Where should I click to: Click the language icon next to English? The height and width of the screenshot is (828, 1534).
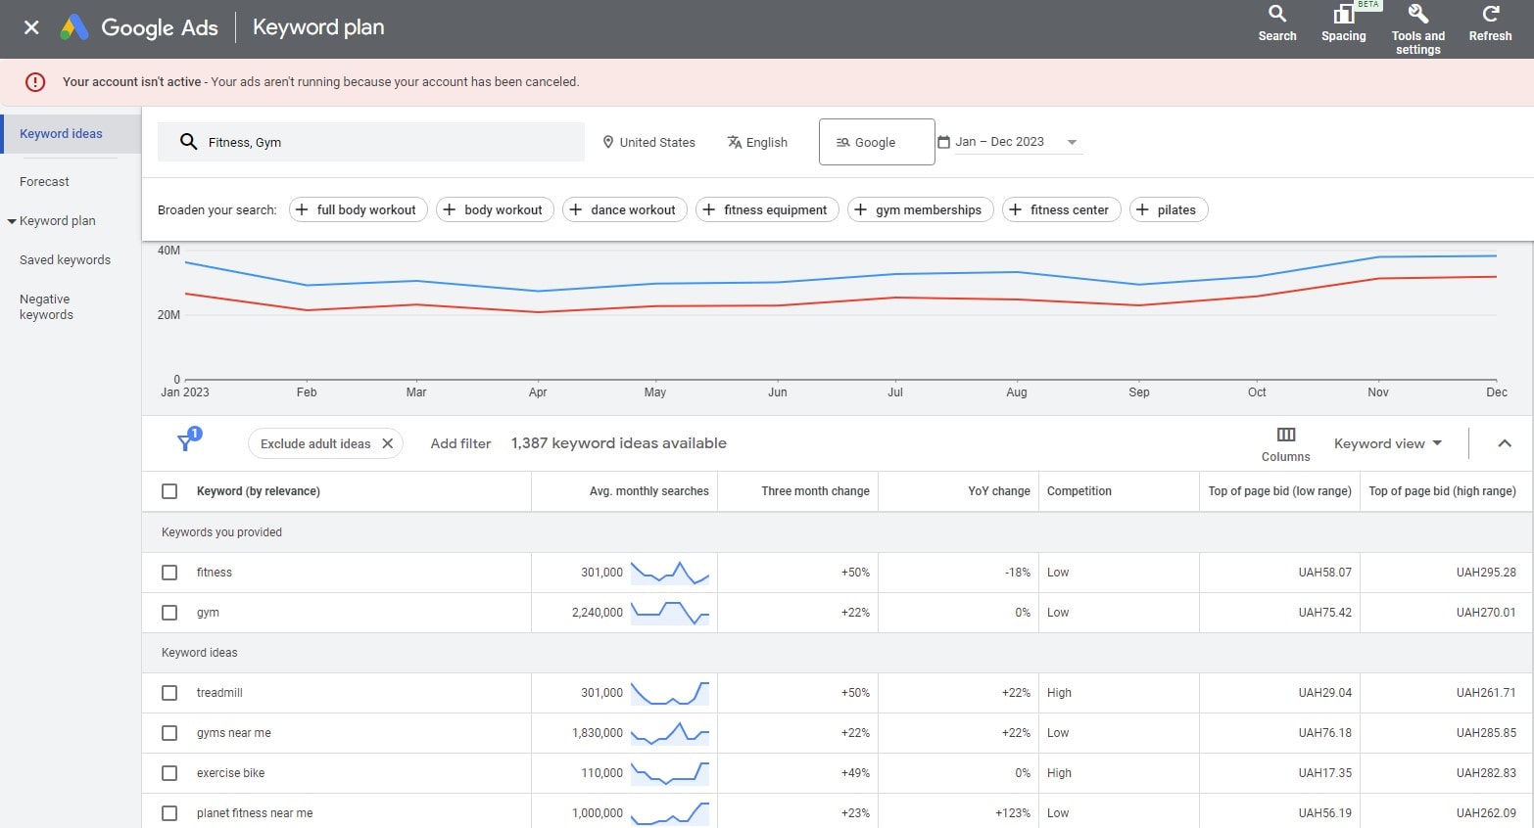click(x=735, y=142)
